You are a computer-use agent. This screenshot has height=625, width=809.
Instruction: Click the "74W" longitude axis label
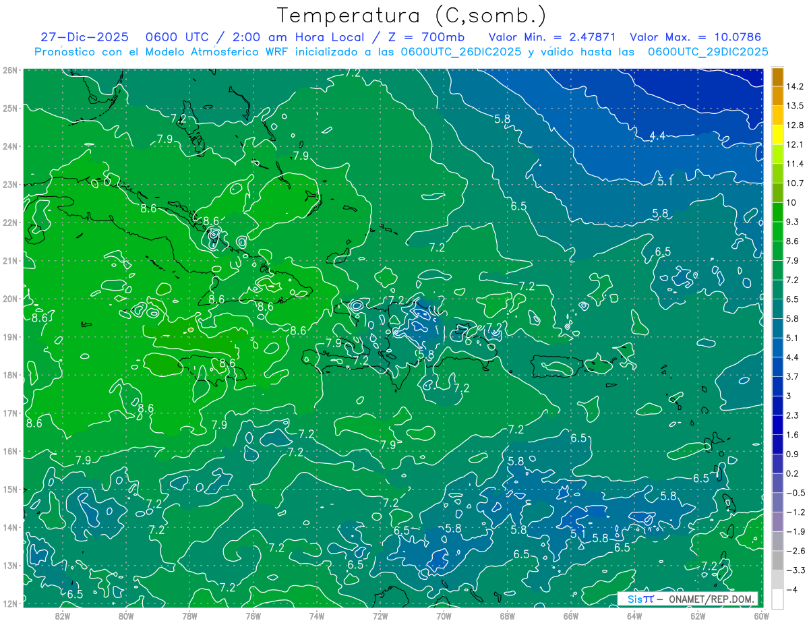click(x=317, y=616)
